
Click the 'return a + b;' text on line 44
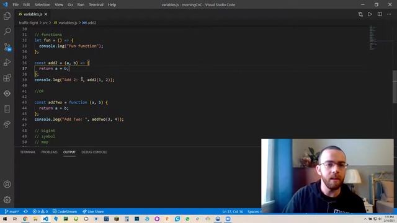[x=54, y=108]
